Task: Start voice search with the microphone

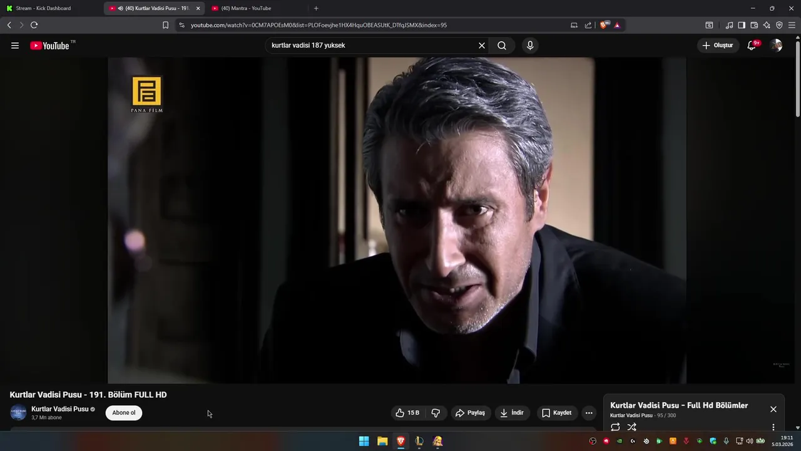Action: [530, 45]
